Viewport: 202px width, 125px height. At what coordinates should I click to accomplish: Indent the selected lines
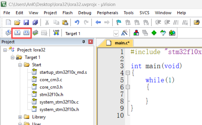click(x=158, y=22)
